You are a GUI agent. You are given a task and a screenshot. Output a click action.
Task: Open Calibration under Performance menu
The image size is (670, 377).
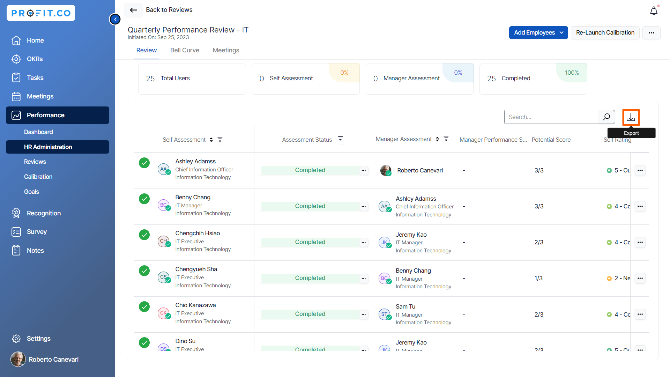pyautogui.click(x=38, y=177)
